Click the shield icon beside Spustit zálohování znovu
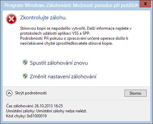The width and height of the screenshot is (153, 124). click(x=25, y=62)
